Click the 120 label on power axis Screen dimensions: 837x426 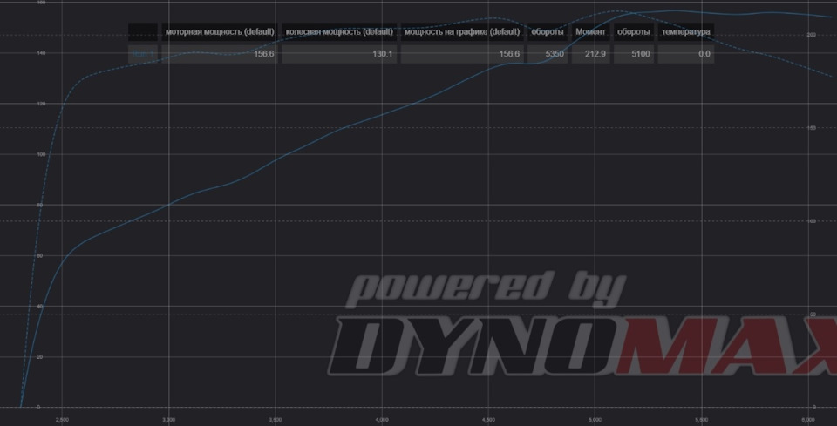click(41, 104)
